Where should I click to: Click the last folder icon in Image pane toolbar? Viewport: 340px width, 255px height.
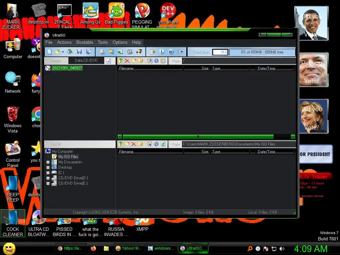pos(163,61)
